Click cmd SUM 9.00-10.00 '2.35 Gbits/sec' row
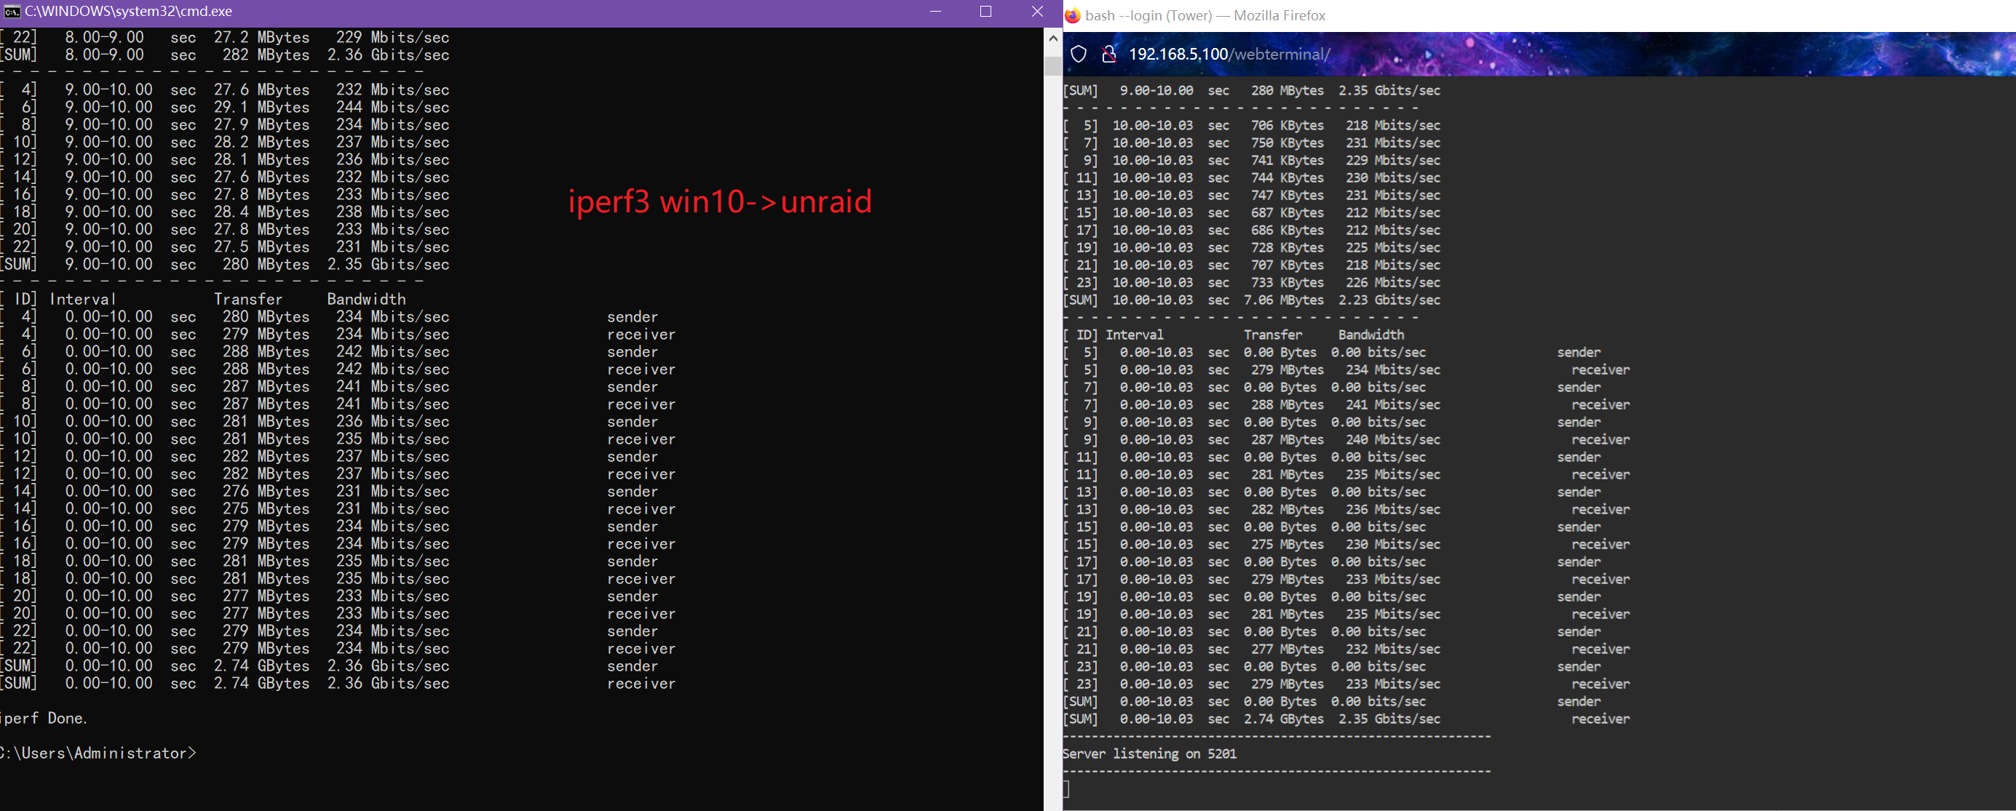The image size is (2016, 811). coord(225,264)
